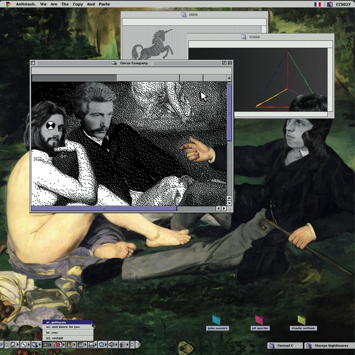Open the Format C popup window tab

(285, 345)
